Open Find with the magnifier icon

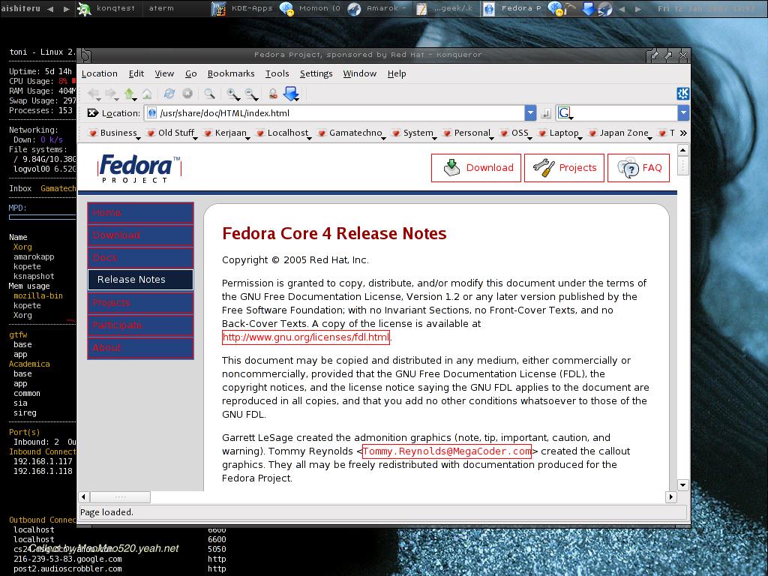click(x=209, y=94)
